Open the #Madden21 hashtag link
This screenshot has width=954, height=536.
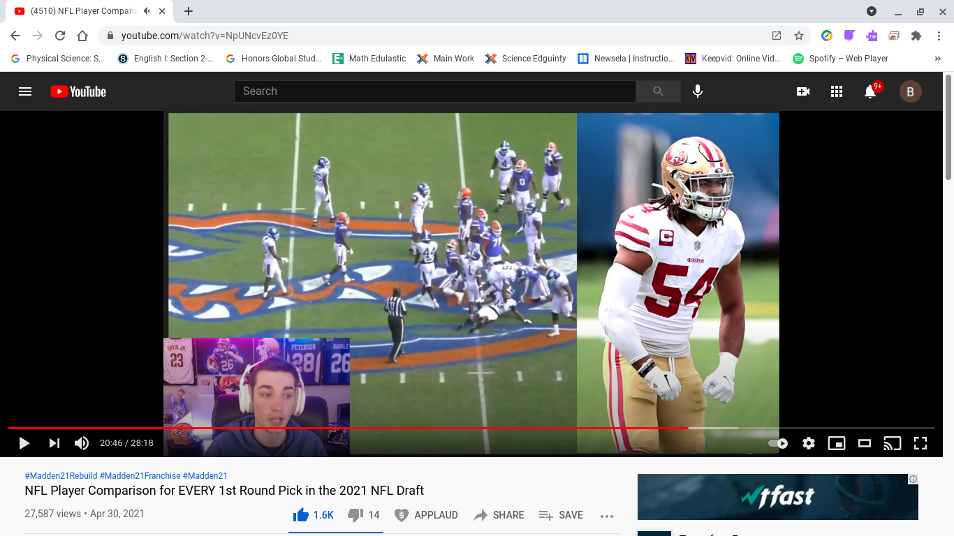pyautogui.click(x=205, y=476)
